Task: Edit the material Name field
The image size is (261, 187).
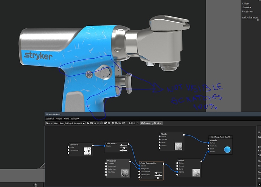Action: 68,123
